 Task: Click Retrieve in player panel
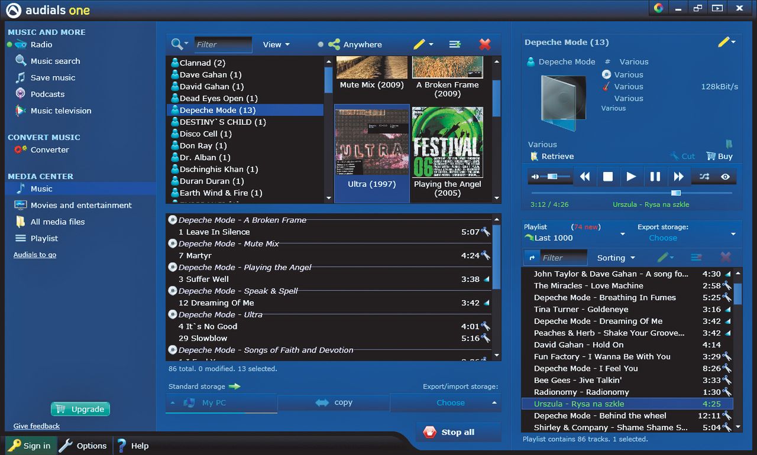coord(552,156)
